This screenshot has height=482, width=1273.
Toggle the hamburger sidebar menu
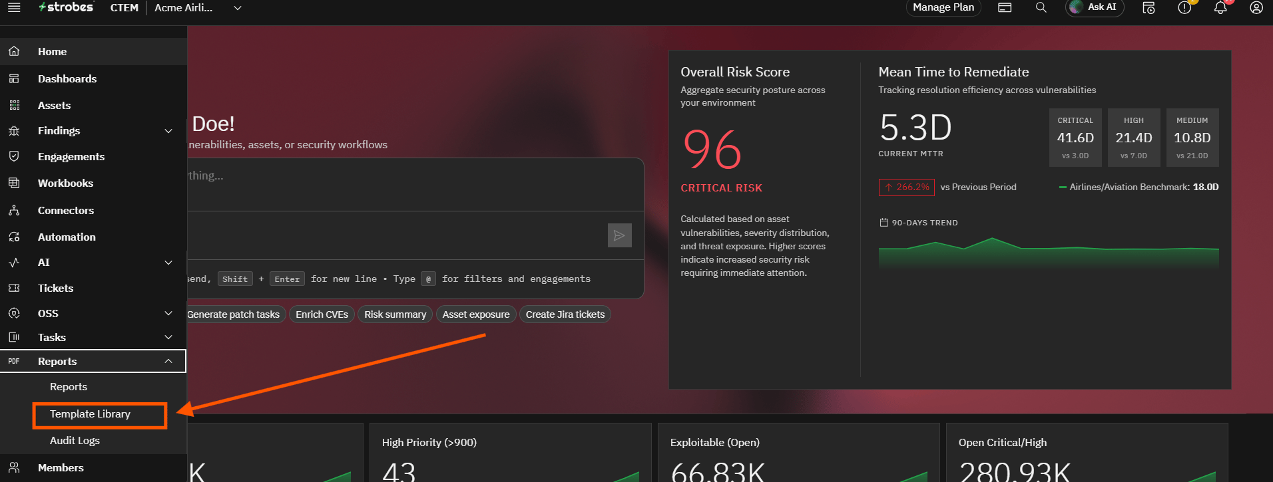click(x=14, y=7)
